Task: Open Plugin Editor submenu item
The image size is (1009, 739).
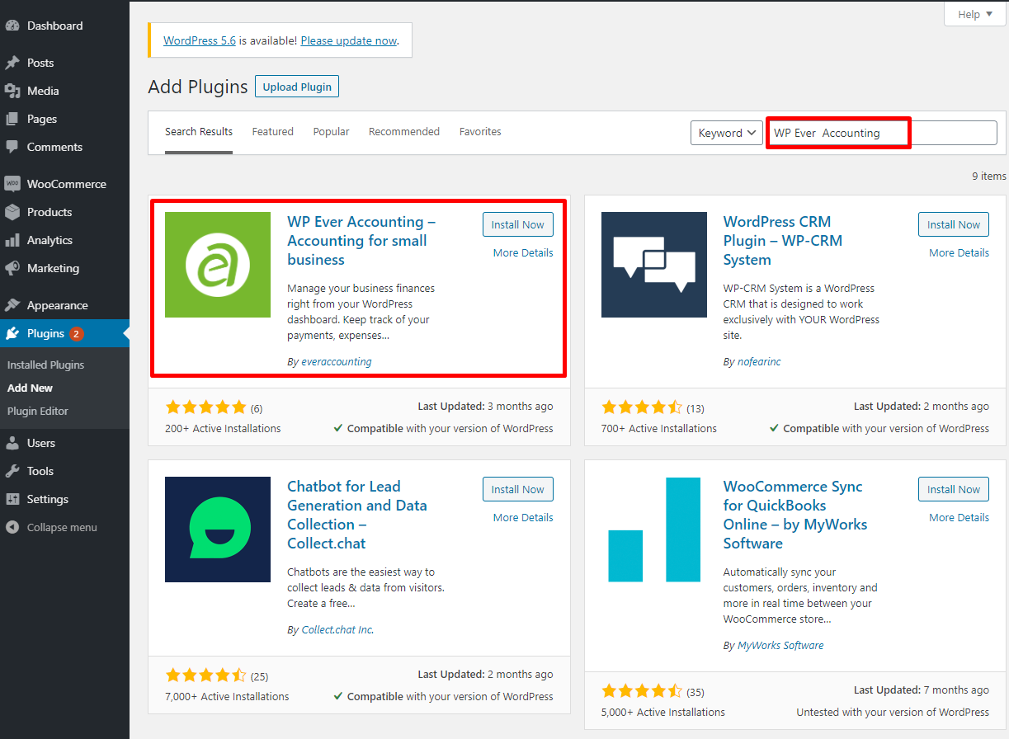Action: coord(38,411)
